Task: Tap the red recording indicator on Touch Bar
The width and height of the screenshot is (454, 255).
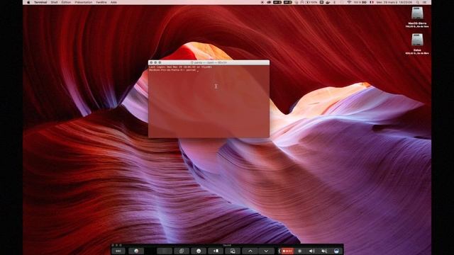Action: pyautogui.click(x=287, y=251)
